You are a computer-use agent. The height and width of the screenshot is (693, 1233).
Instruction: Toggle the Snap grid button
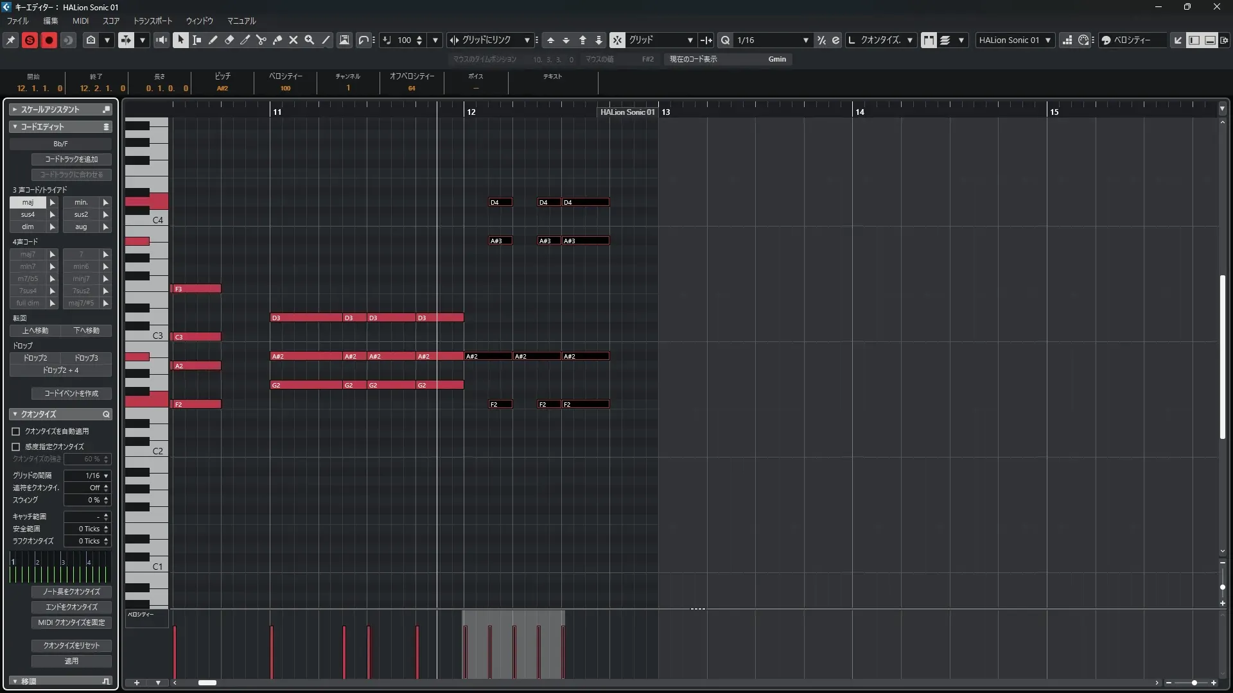tap(616, 40)
